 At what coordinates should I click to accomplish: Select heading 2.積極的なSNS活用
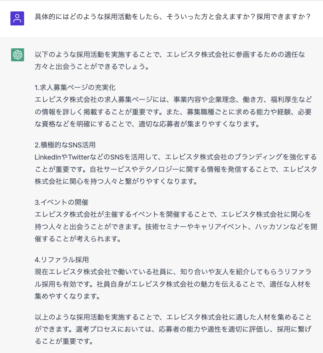65,145
